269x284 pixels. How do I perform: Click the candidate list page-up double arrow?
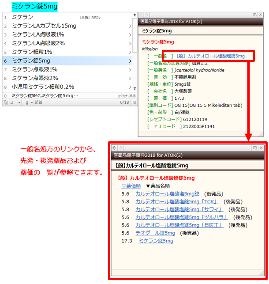[x=134, y=15]
